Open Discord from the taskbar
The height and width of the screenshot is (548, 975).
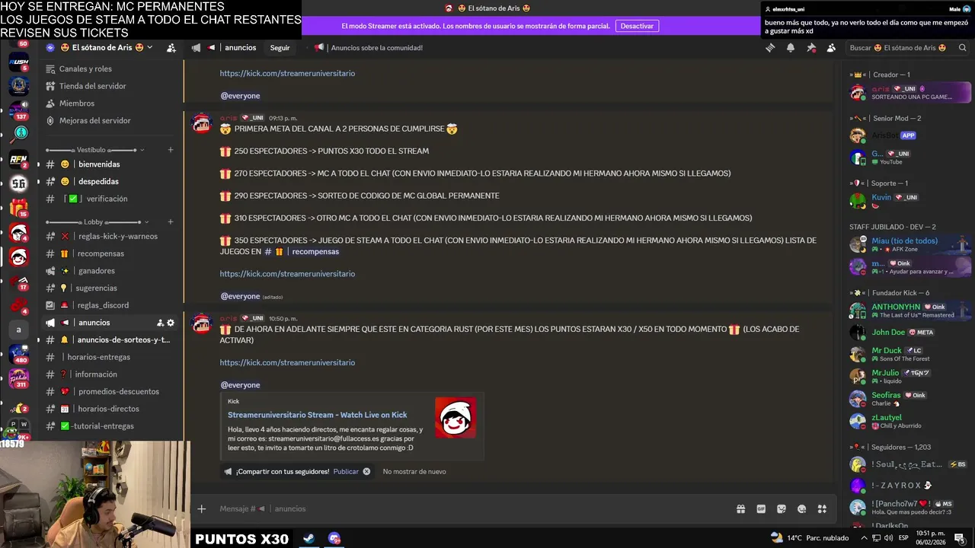[x=334, y=538]
